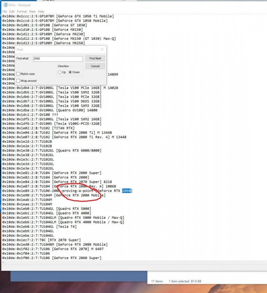
Task: Close the Find dialog with its X
Action: (102, 50)
